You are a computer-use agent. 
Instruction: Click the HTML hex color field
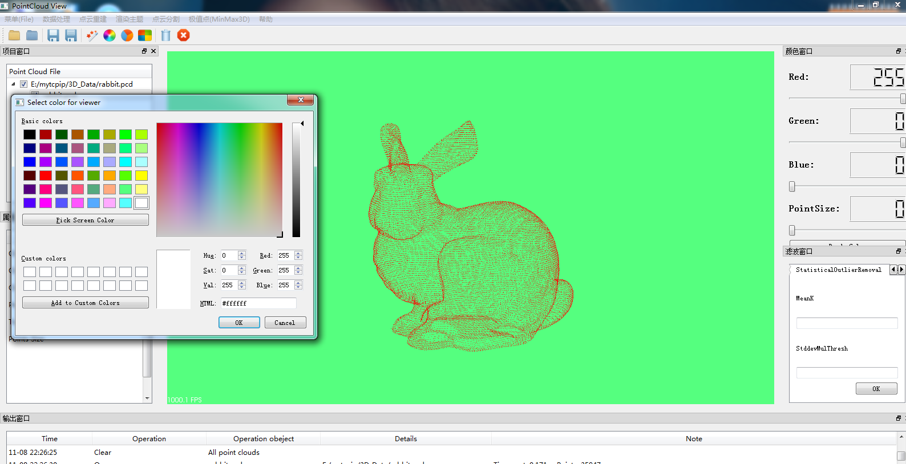258,303
